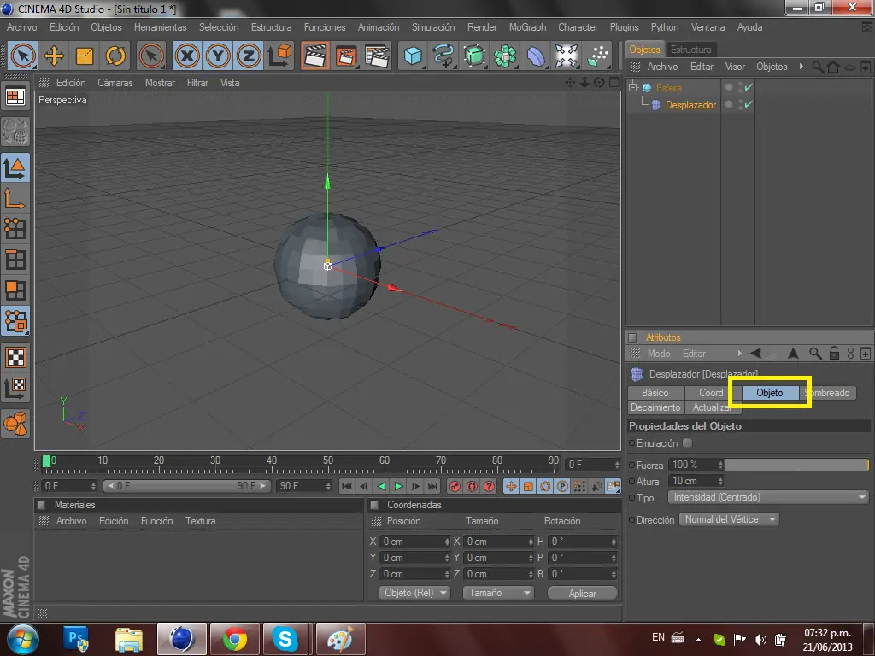Viewport: 875px width, 656px height.
Task: Open the Tamaño coordinates dropdown
Action: 498,593
